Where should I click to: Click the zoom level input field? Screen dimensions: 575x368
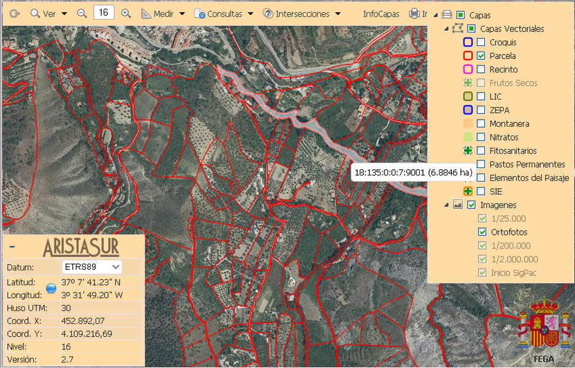[x=104, y=13]
